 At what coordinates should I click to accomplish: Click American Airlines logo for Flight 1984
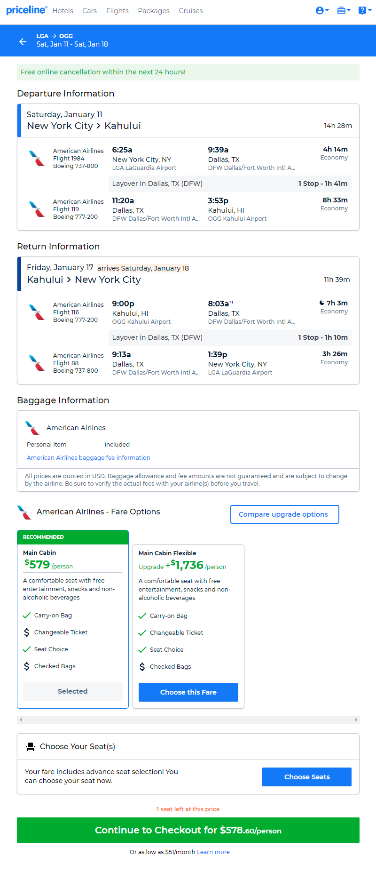click(37, 159)
